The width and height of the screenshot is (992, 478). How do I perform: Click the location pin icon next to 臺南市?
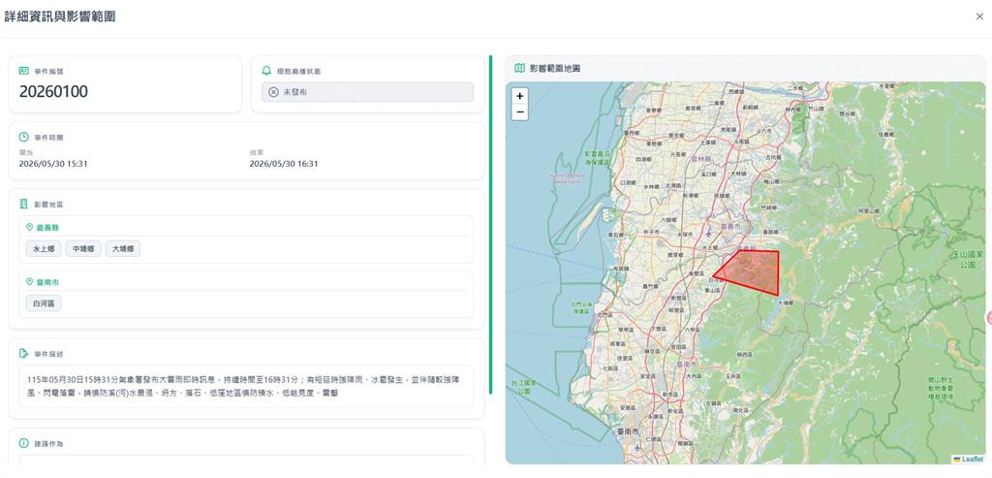click(x=29, y=282)
